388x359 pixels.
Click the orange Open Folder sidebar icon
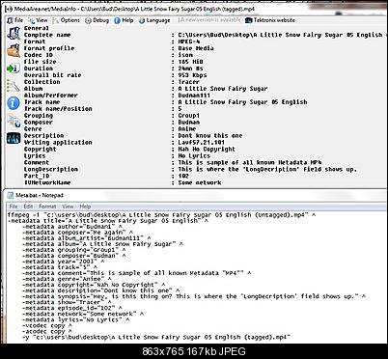(x=14, y=51)
